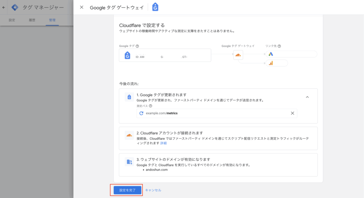Clear the measurement path with X
The image size is (364, 198).
[293, 114]
